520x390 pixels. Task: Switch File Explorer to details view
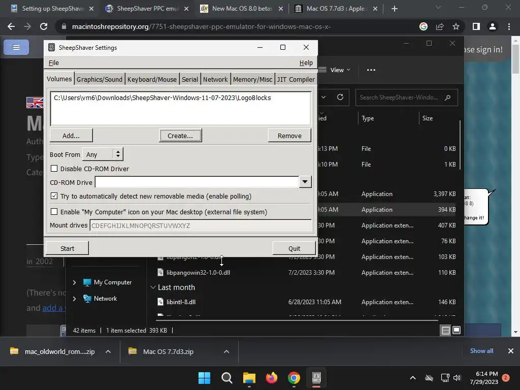[446, 330]
